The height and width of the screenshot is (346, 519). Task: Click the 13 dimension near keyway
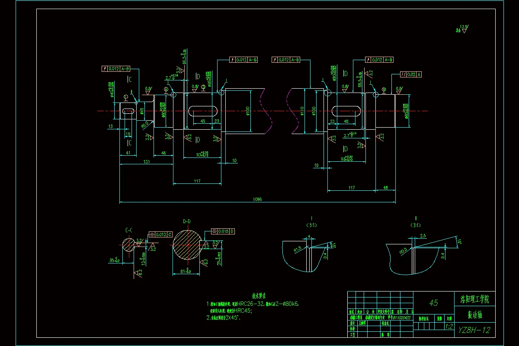111,126
